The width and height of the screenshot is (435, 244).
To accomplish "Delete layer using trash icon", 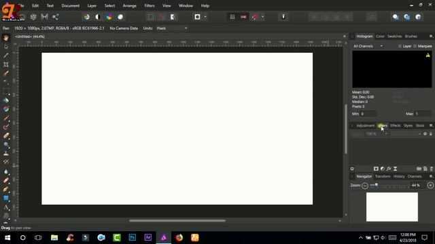I will [x=432, y=169].
